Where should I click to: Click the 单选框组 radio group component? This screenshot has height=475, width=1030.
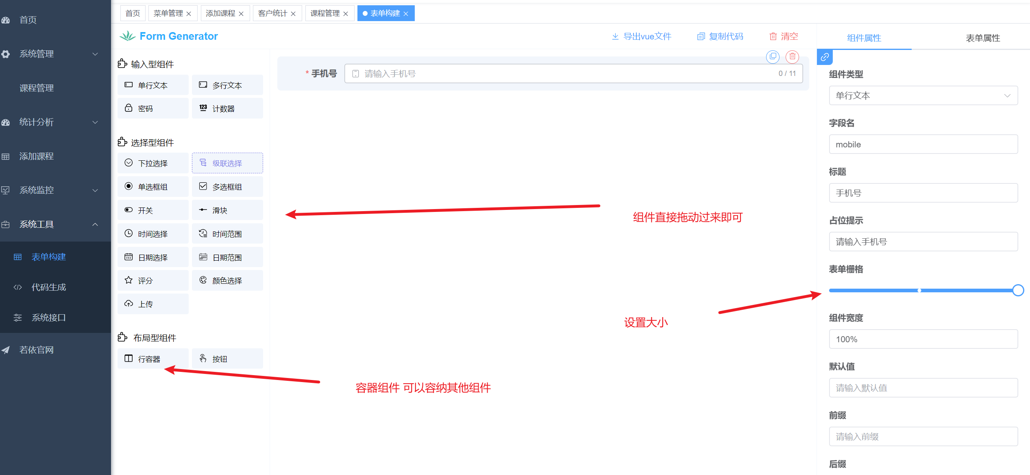tap(153, 187)
